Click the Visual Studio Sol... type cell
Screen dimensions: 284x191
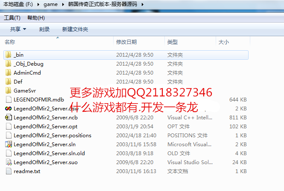pyautogui.click(x=190, y=162)
